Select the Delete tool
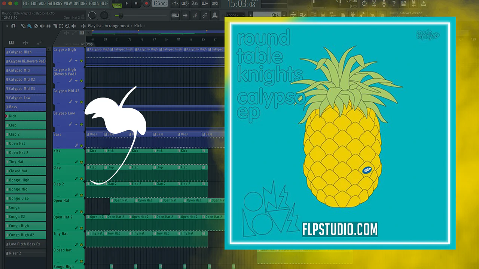Image resolution: width=479 pixels, height=269 pixels. coord(36,26)
